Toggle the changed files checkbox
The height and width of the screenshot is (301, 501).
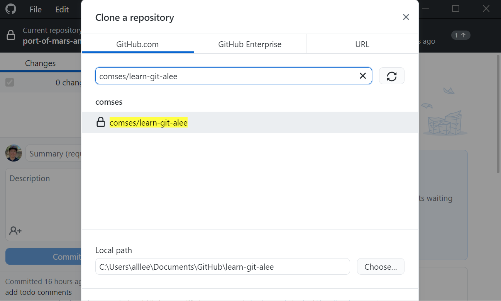coord(10,82)
